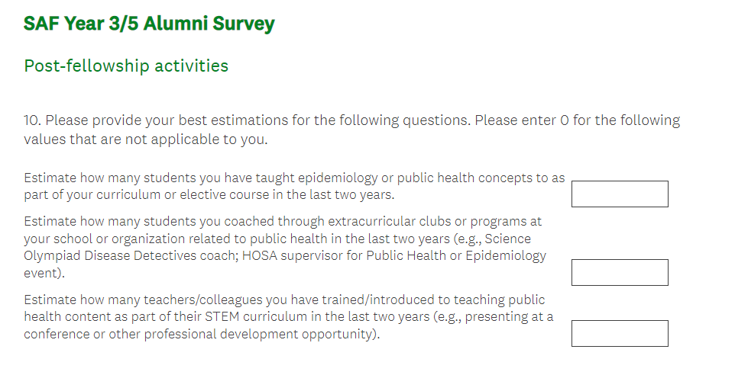Click the input box for students taught epidemiology
This screenshot has width=735, height=375.
[x=620, y=194]
